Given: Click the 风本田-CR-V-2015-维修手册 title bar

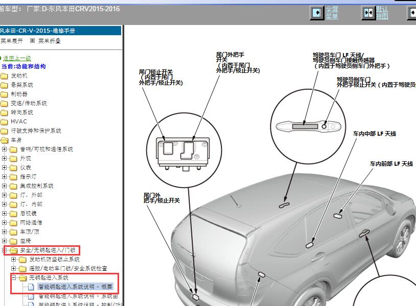Looking at the screenshot, I should (x=60, y=31).
